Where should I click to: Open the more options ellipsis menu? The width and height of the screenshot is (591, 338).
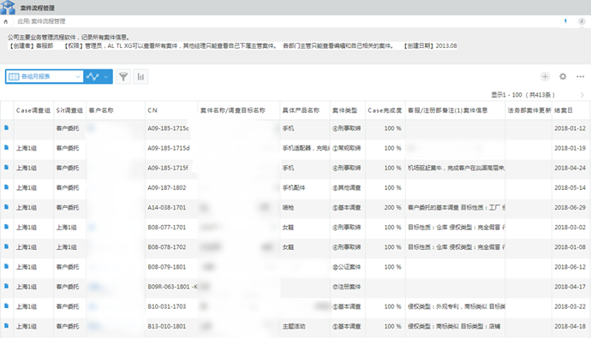581,77
